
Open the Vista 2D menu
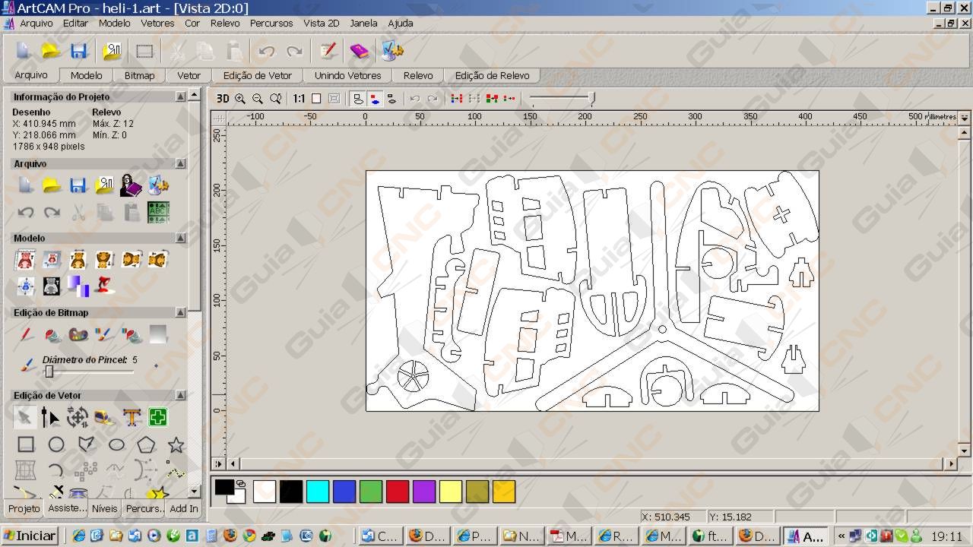coord(321,23)
